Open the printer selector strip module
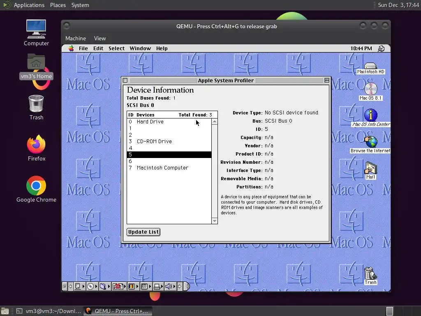 point(158,286)
